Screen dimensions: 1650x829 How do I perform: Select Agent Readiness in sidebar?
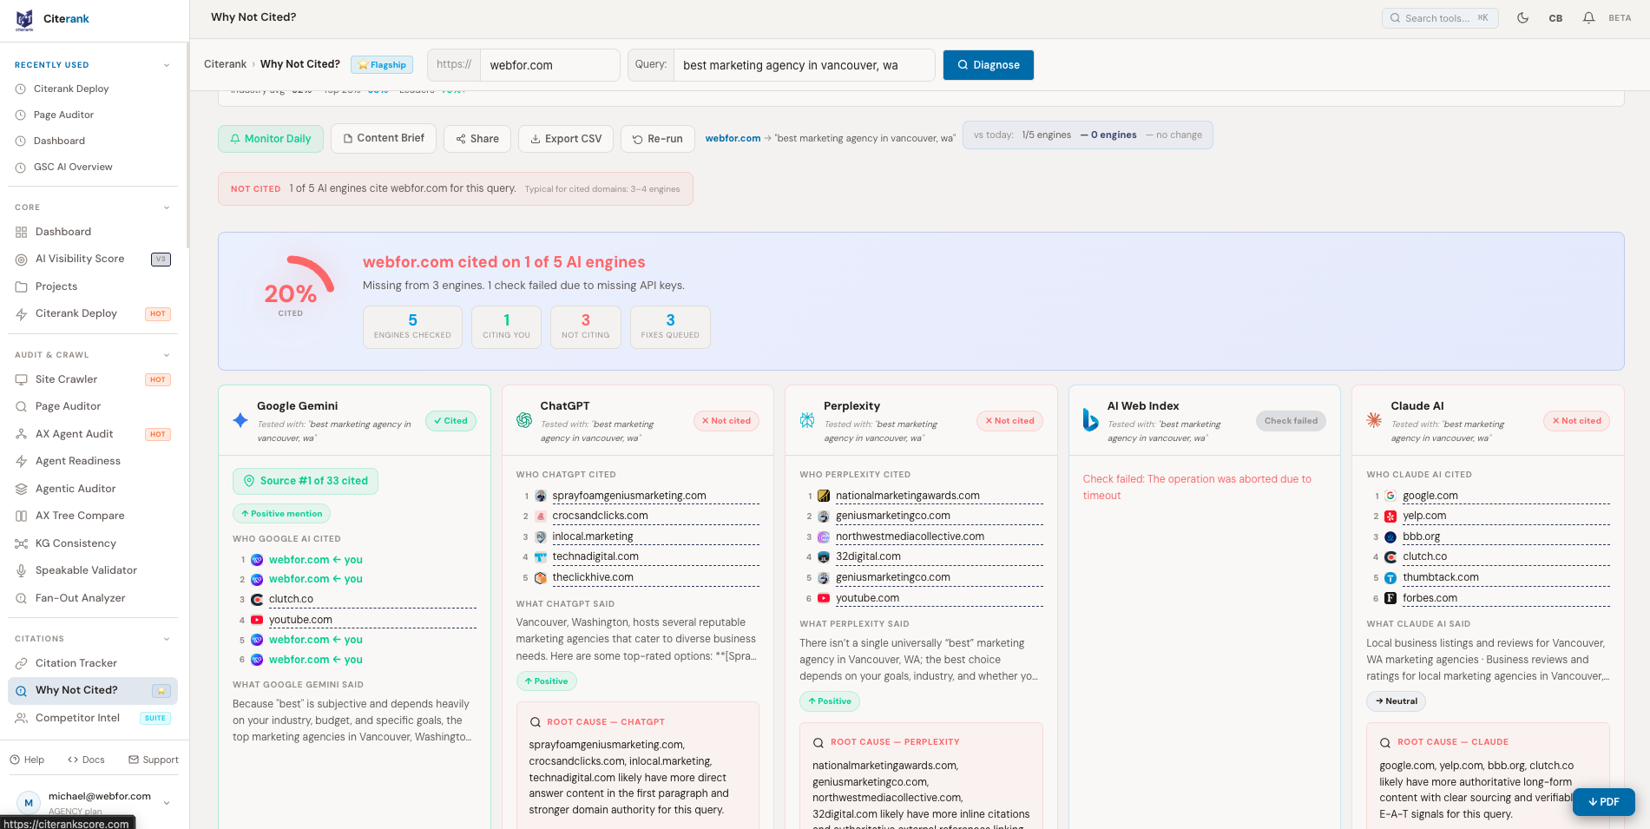pyautogui.click(x=93, y=461)
